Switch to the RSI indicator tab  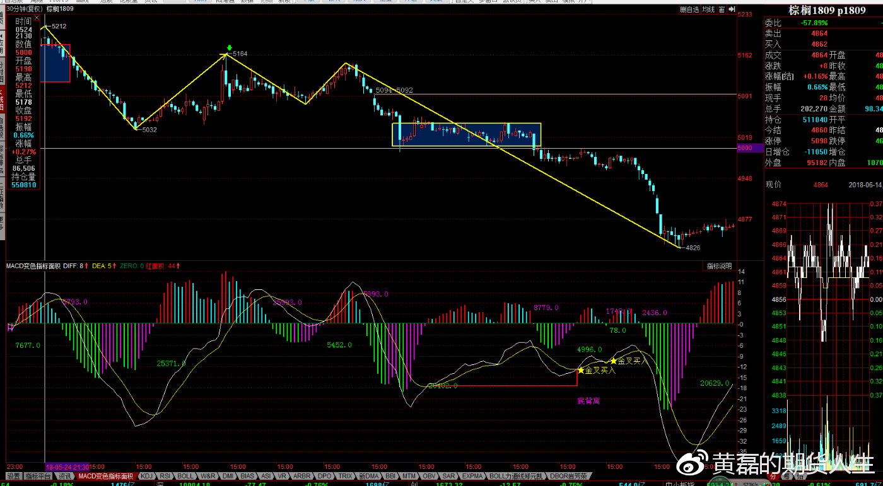tap(165, 477)
